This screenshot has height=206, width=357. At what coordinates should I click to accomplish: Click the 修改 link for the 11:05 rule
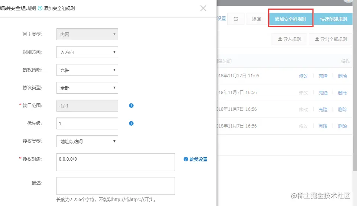tap(303, 76)
